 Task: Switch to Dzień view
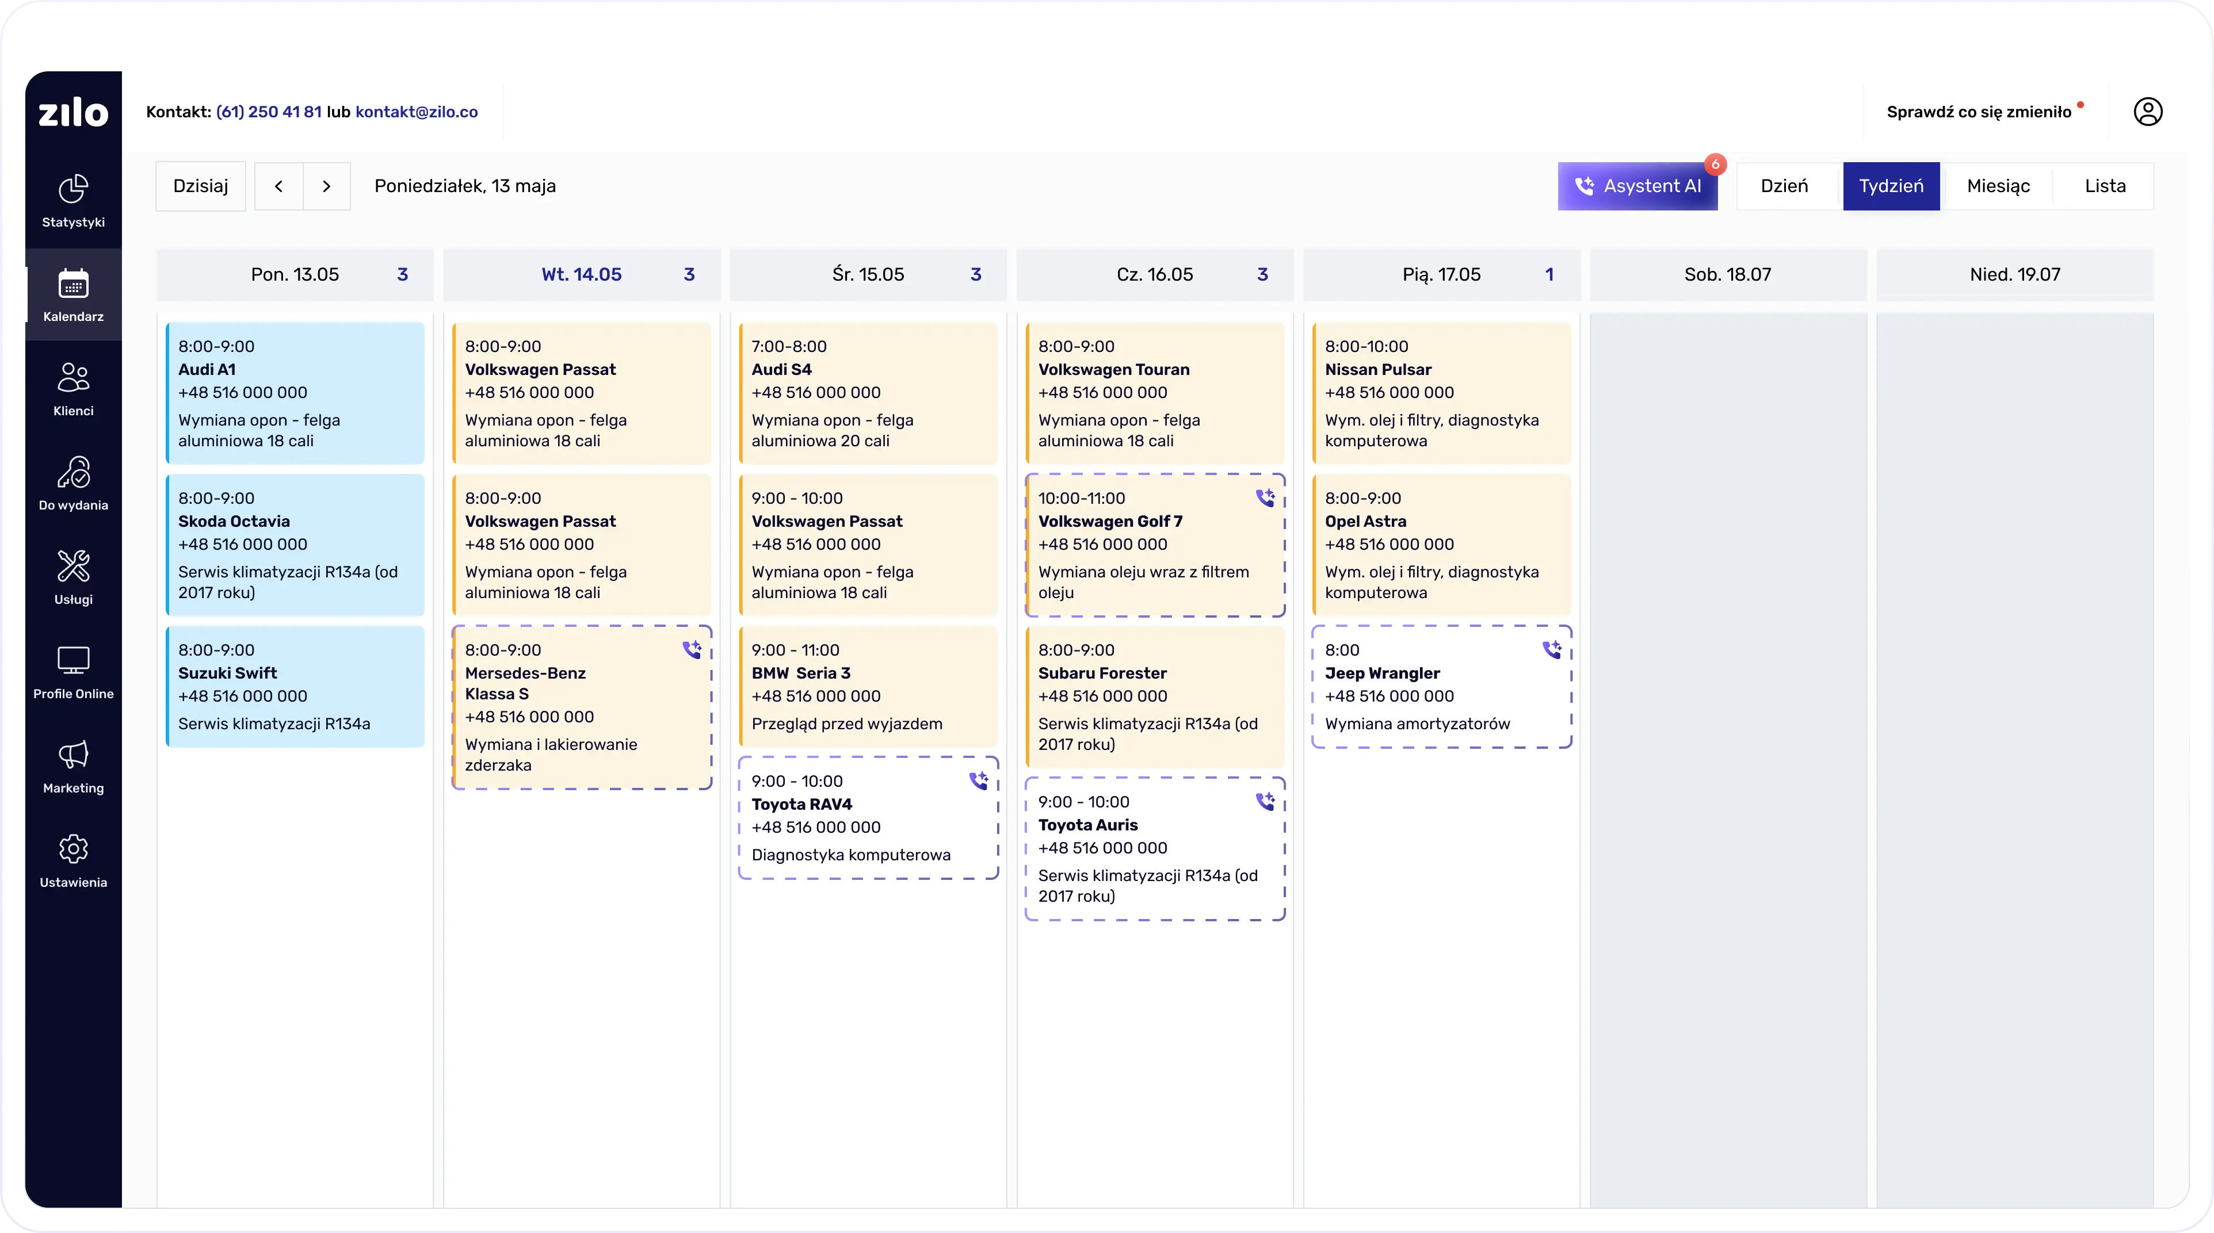click(x=1784, y=186)
